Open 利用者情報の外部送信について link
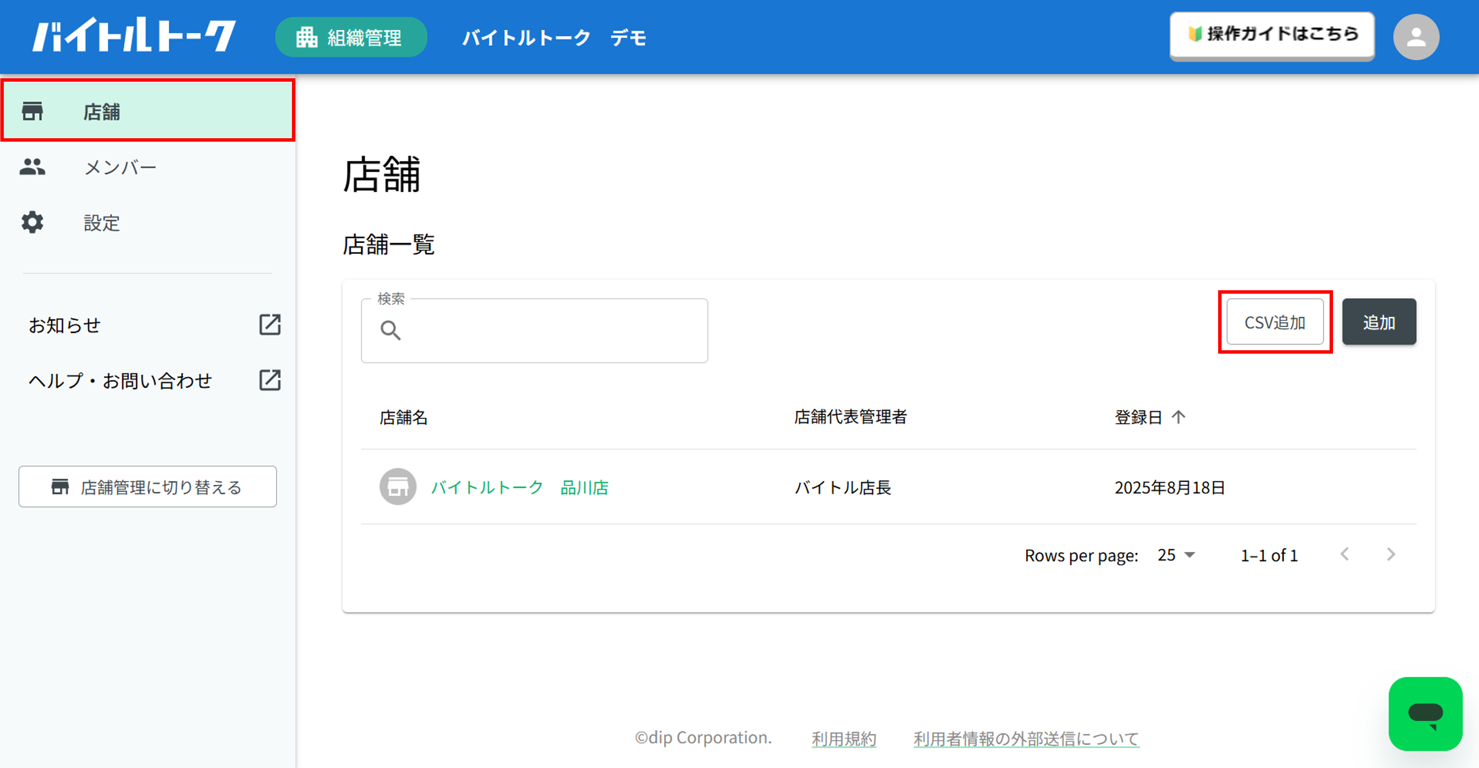 click(1026, 738)
